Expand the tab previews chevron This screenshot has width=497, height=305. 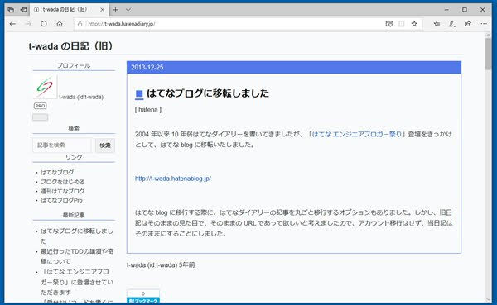(x=128, y=10)
